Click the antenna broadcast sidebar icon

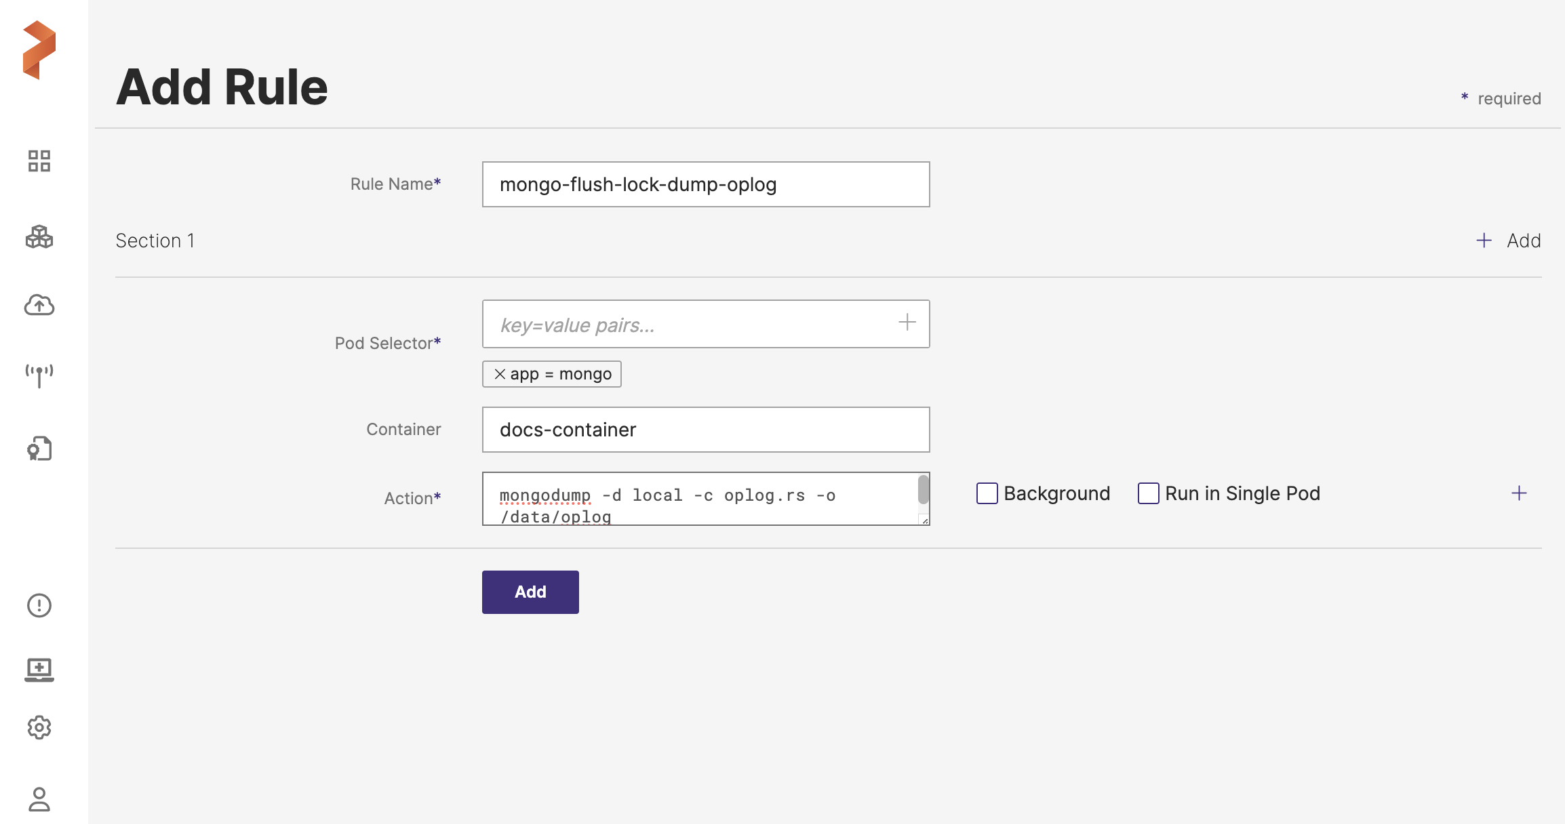[x=39, y=375]
